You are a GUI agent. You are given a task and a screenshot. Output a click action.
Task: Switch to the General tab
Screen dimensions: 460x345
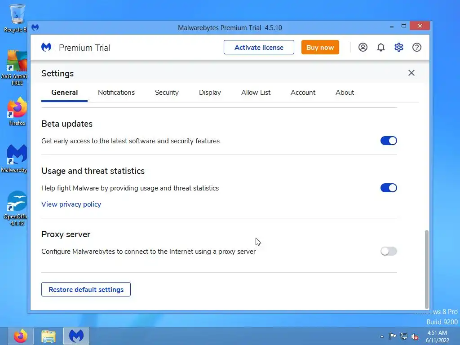coord(65,93)
